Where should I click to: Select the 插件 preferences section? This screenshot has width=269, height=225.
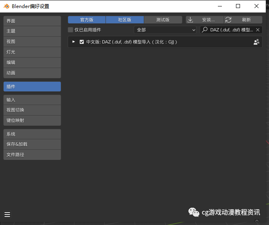click(x=32, y=87)
